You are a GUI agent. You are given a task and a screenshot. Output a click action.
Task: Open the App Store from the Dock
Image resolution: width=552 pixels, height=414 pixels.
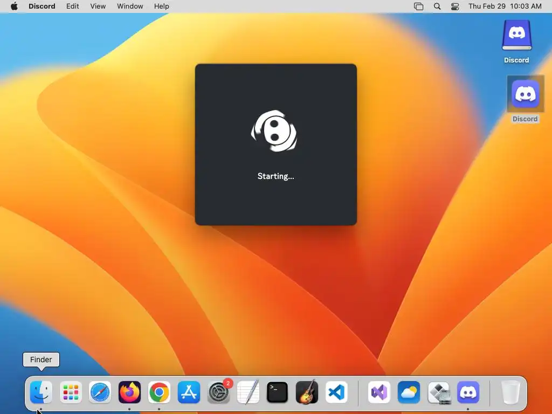pos(189,392)
